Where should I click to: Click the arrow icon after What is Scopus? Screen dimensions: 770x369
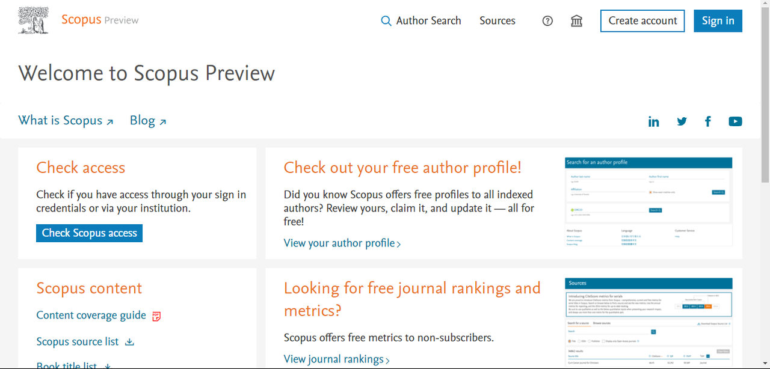click(x=110, y=122)
